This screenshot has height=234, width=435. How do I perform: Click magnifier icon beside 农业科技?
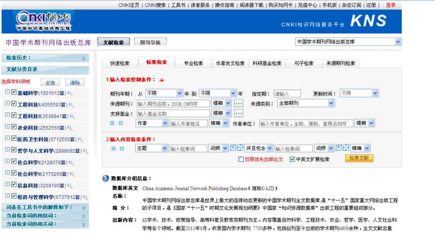click(70, 128)
